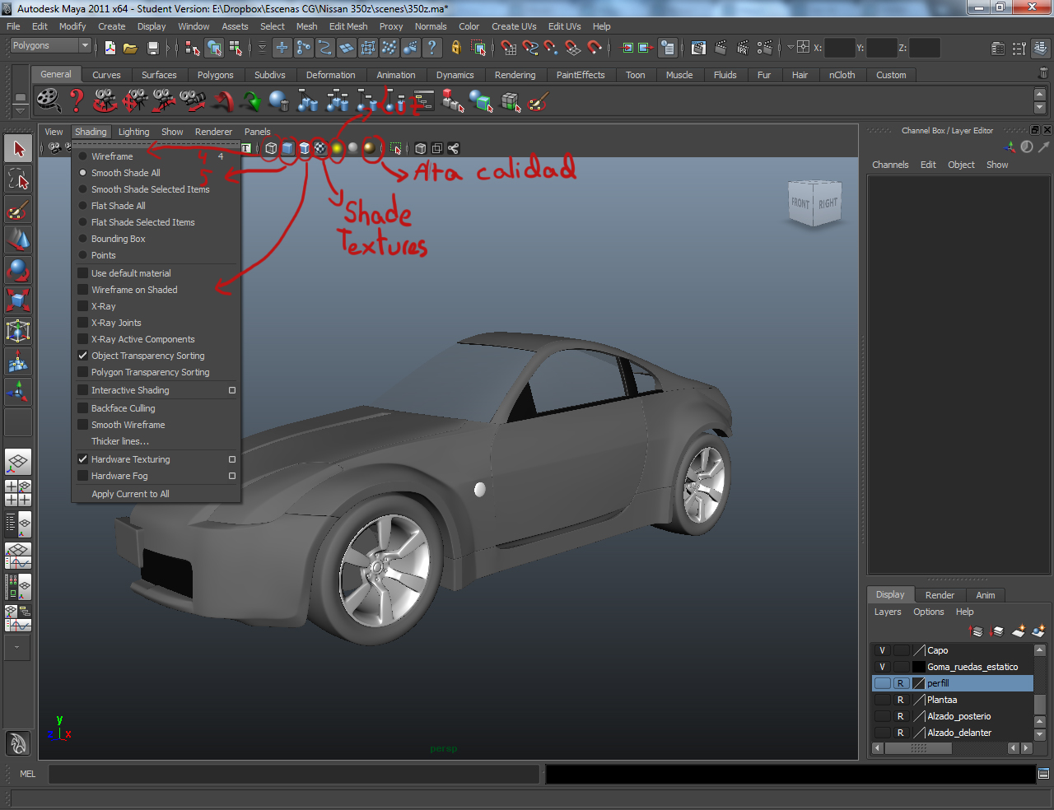
Task: Click the Show Manipulator tool
Action: [x=18, y=392]
